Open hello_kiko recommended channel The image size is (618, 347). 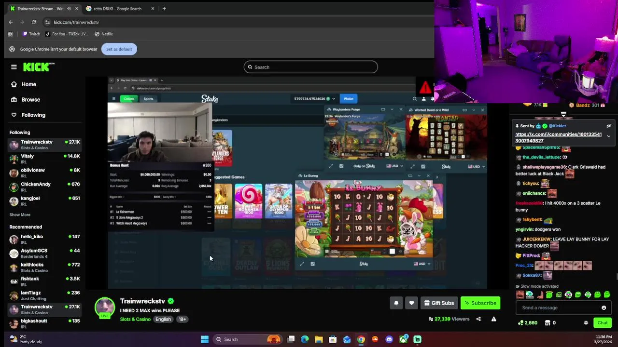pos(44,240)
